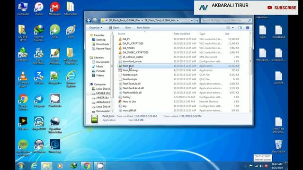Open New Text Document on desktop
Viewport: 303px width, 170px height.
279,125
